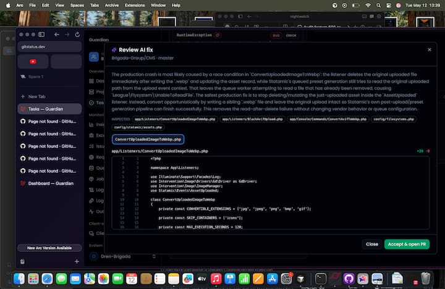Open FaceTime from the Dock
The image size is (445, 289).
(117, 279)
